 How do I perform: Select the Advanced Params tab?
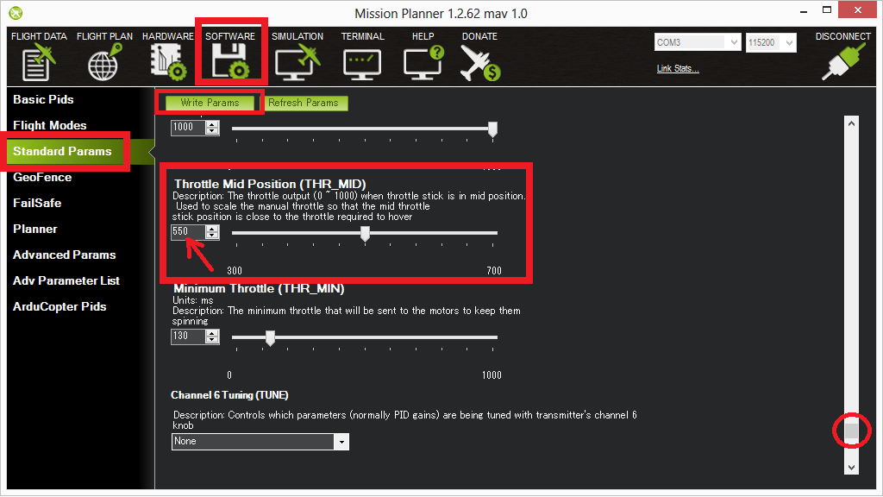[x=64, y=255]
